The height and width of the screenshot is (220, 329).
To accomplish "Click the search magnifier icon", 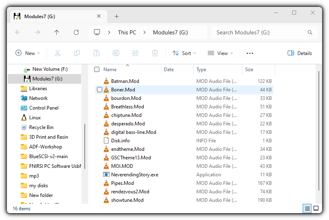I will pyautogui.click(x=310, y=32).
